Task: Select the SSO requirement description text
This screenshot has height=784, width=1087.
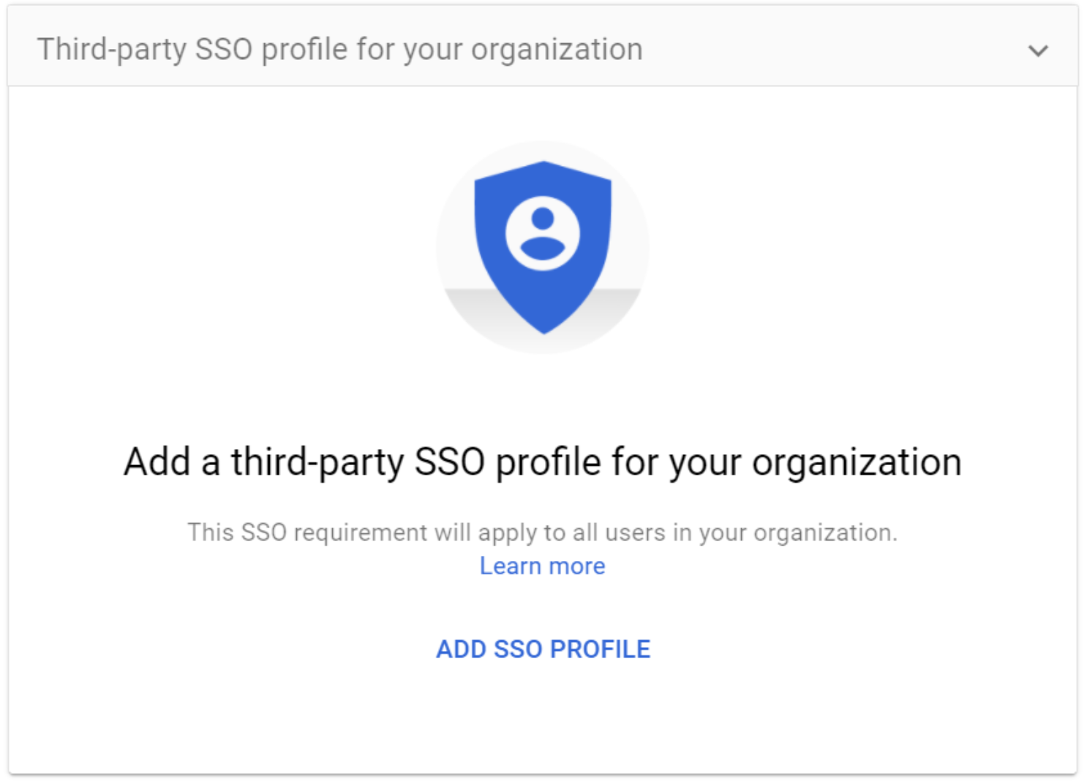Action: [543, 532]
